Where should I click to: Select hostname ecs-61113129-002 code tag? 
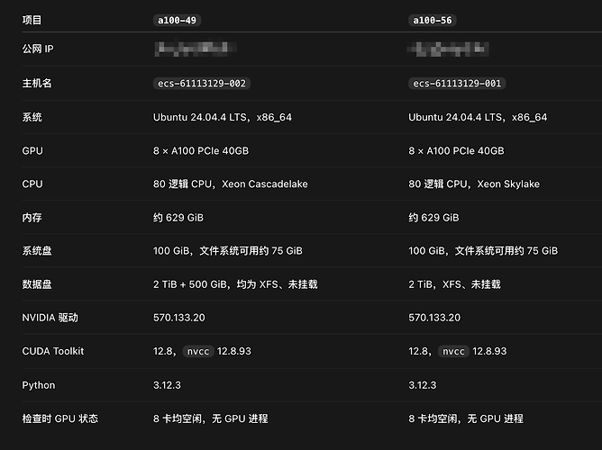click(202, 84)
